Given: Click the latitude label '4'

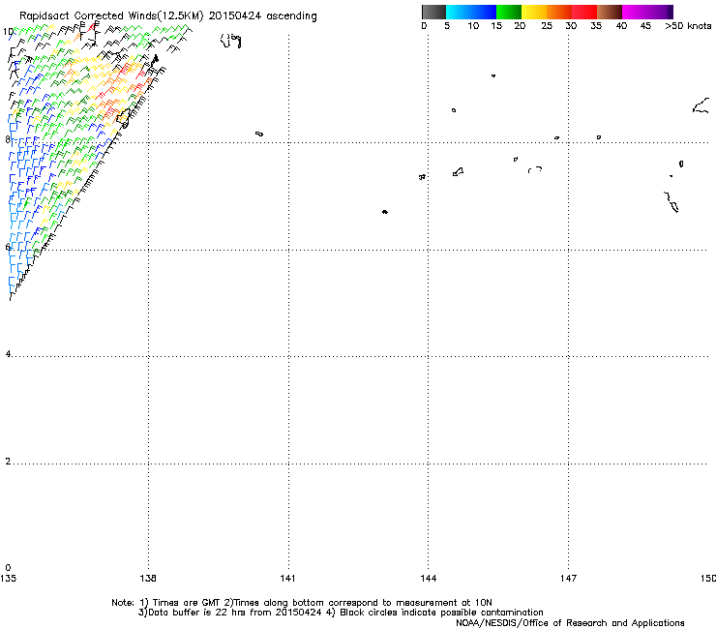Looking at the screenshot, I should [8, 354].
